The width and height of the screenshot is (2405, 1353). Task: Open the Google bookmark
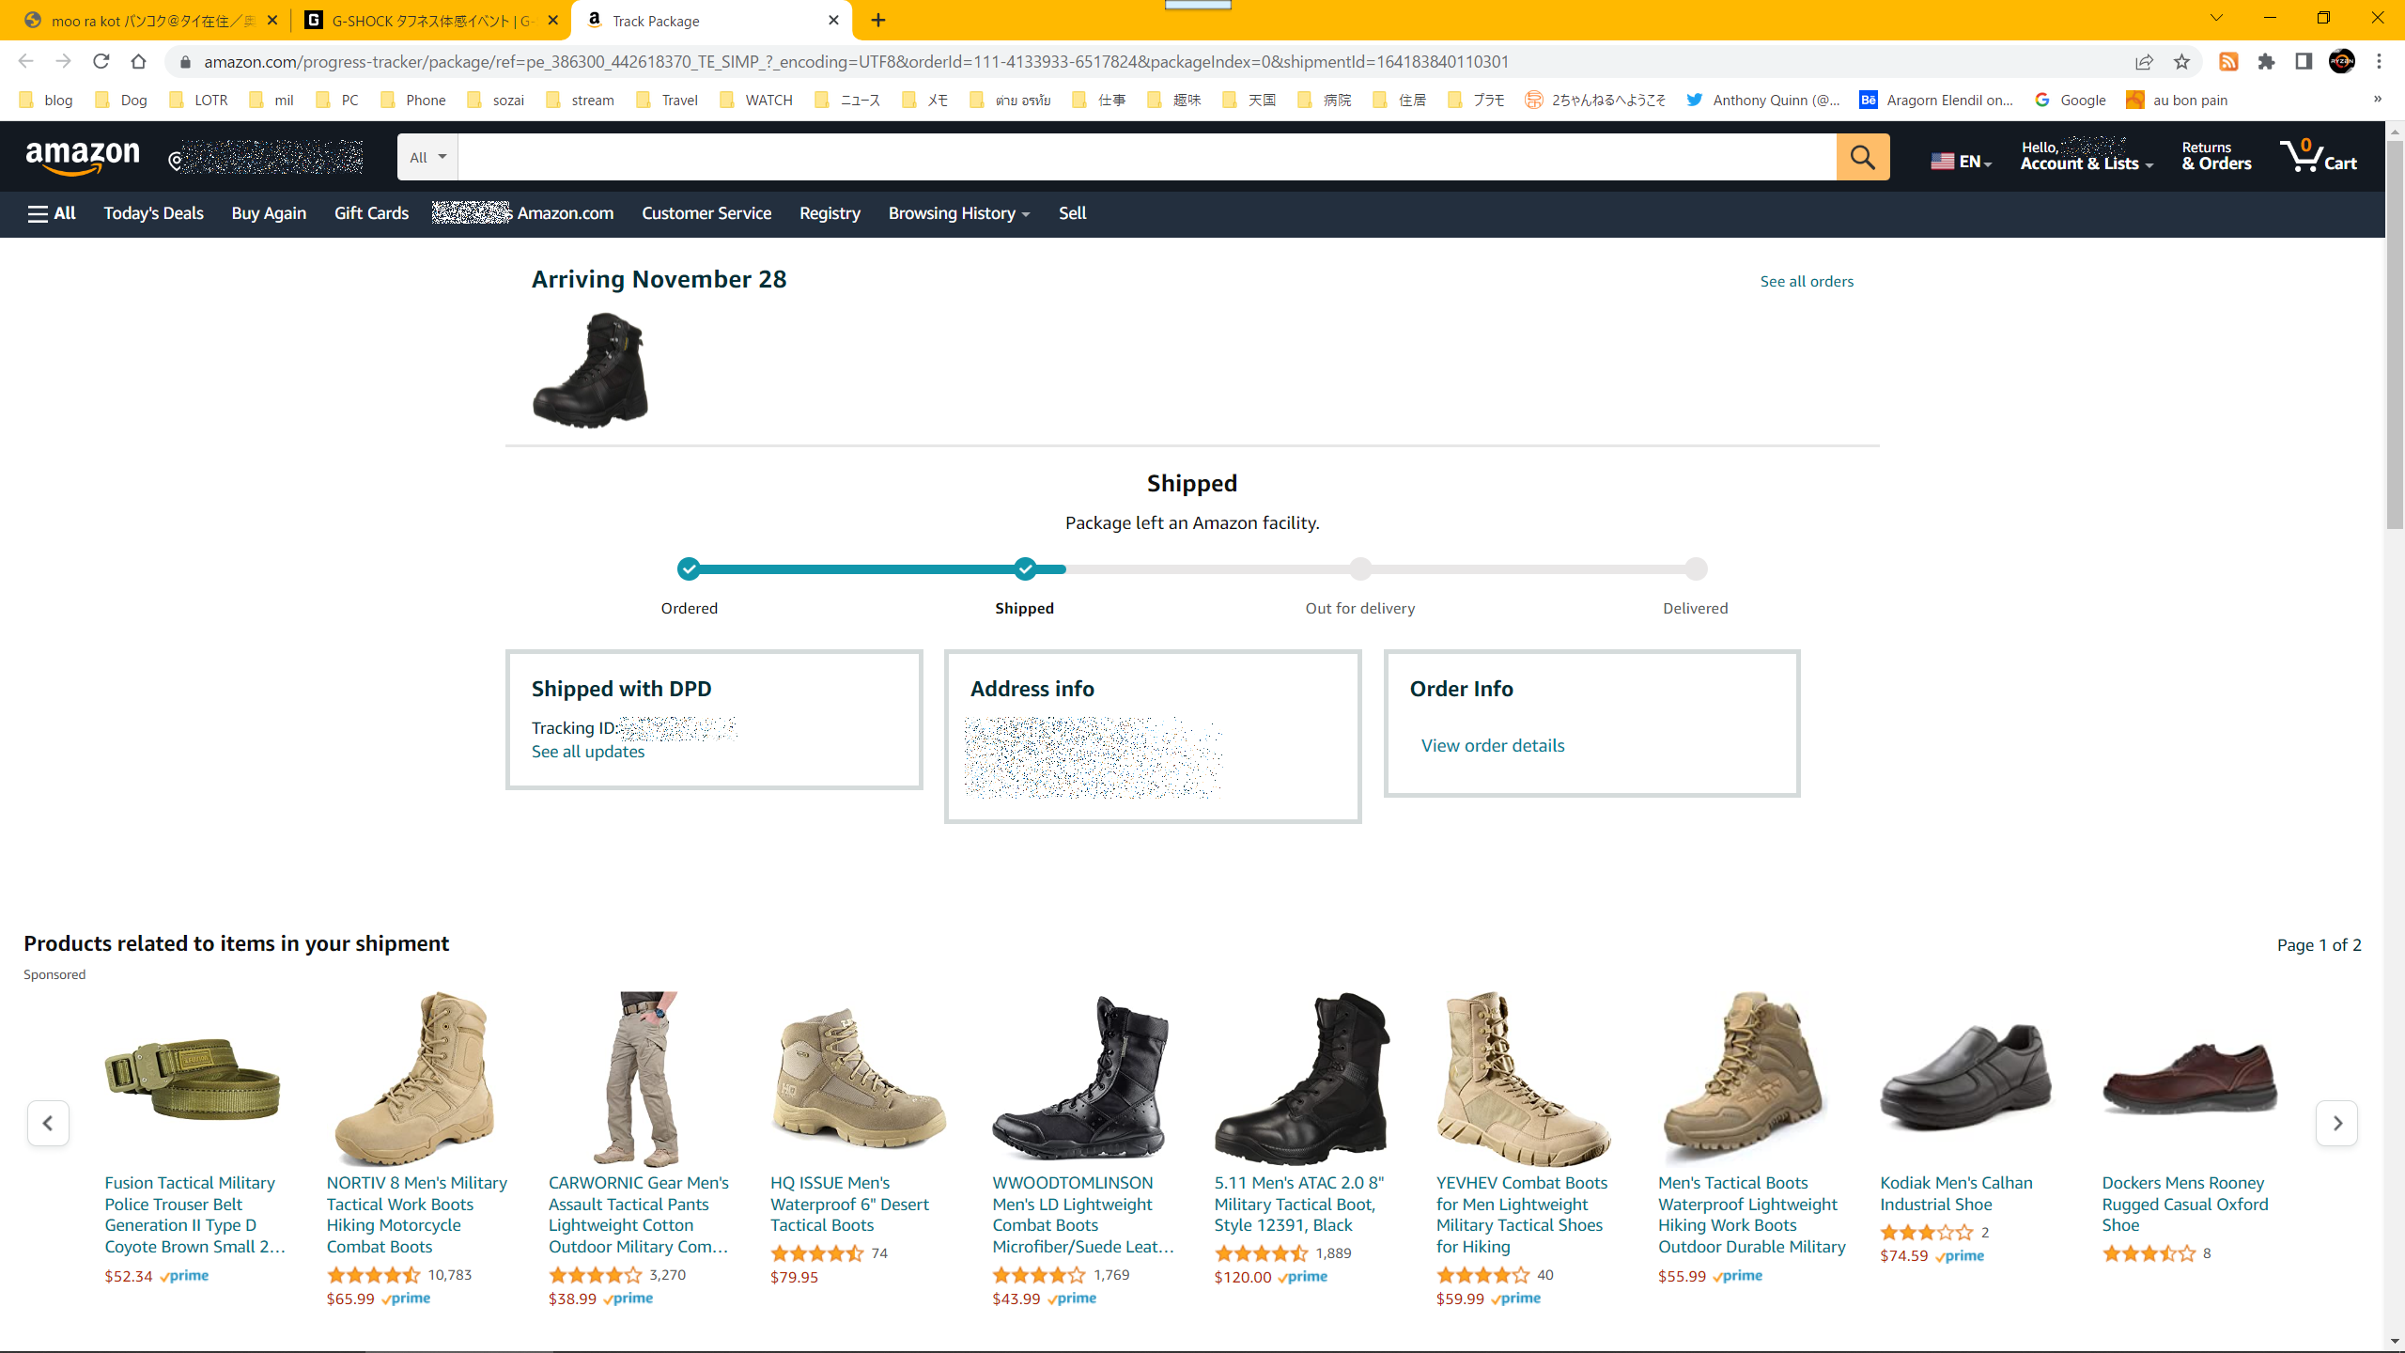point(2071,100)
